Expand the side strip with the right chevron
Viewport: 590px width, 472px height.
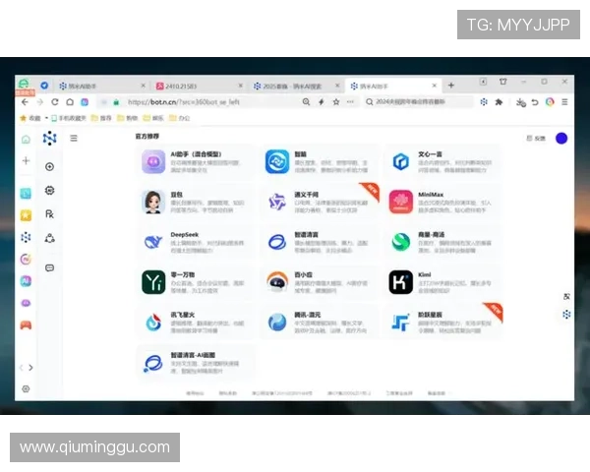[30, 368]
